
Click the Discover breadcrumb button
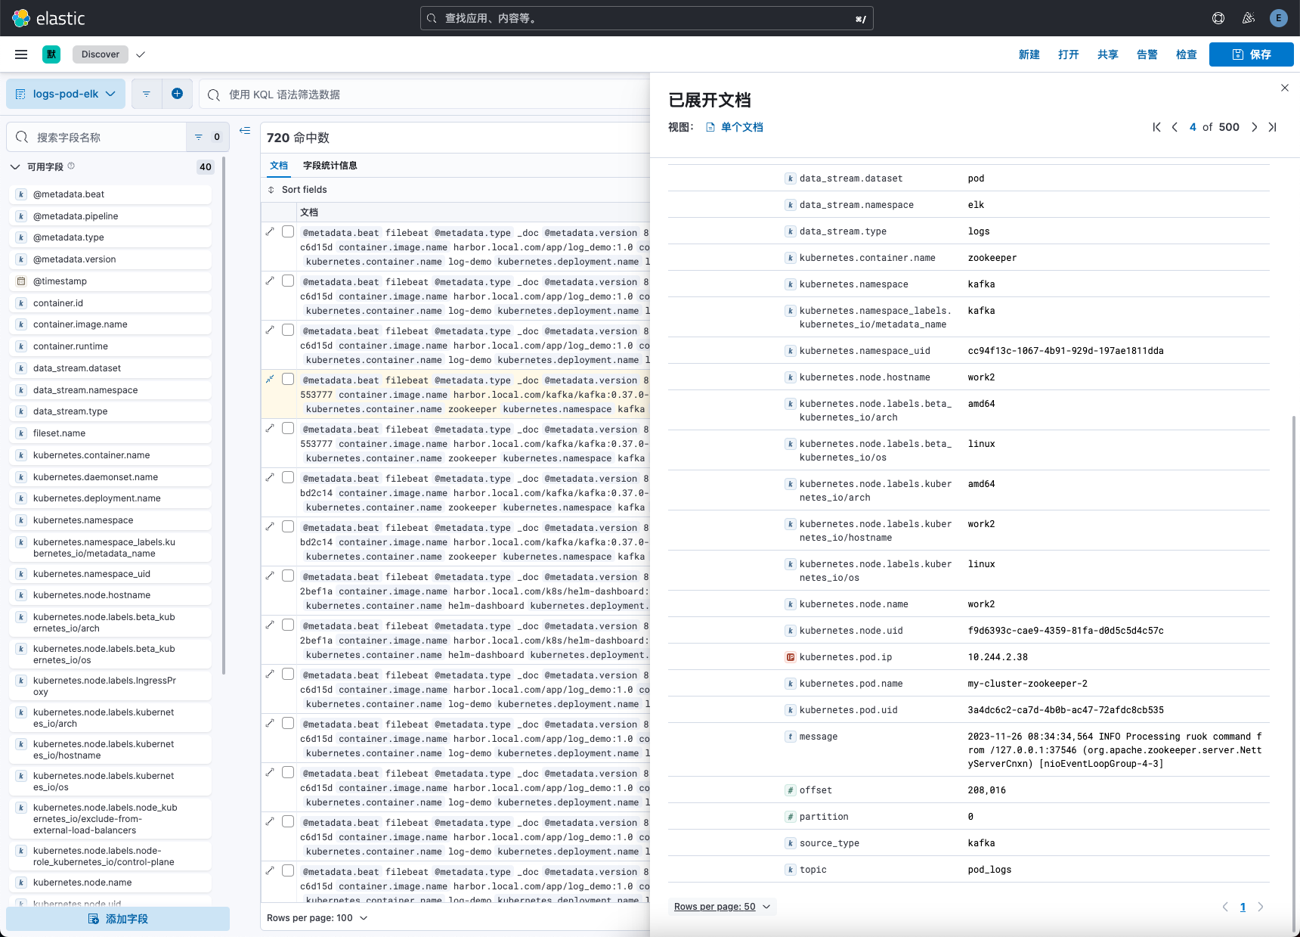point(101,54)
